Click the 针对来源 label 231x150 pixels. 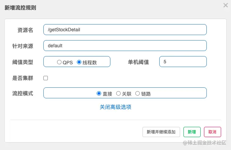coord(23,46)
